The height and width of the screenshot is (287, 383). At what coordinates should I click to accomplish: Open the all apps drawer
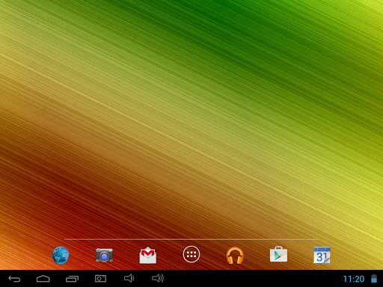coord(191,254)
